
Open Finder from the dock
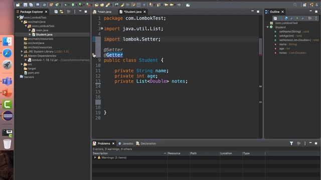coord(8,41)
